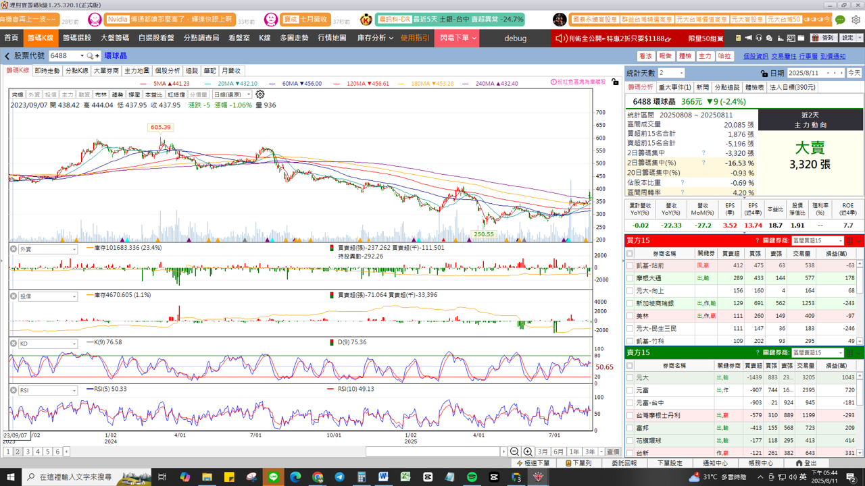This screenshot has width=865, height=486.
Task: Select chart page 3 in pager
Action: pos(28,452)
